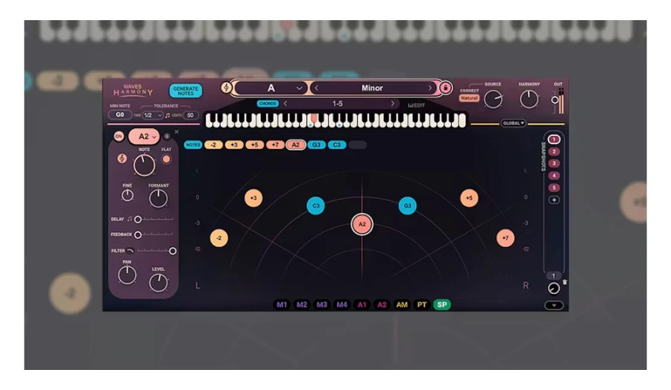This screenshot has width=671, height=390.
Task: Toggle the voice solo S button
Action: (x=167, y=136)
